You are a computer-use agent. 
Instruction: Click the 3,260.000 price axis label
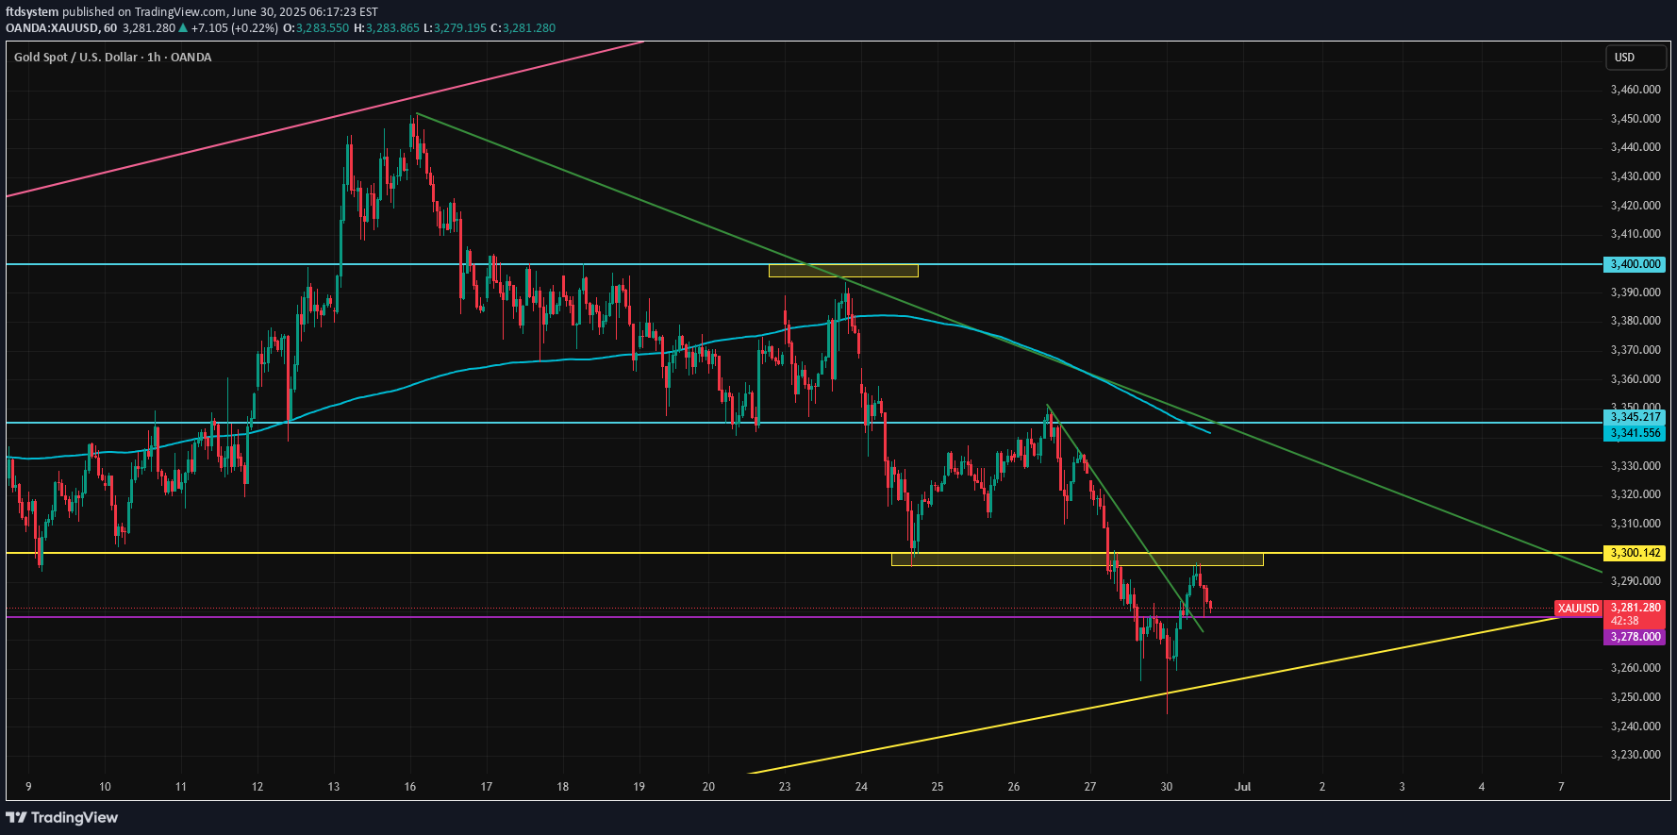[x=1635, y=668]
